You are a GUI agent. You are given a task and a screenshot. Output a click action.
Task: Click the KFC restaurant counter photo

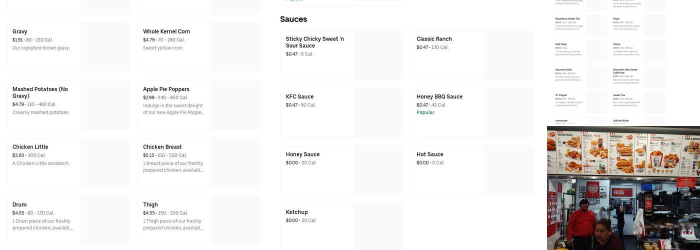click(x=623, y=188)
